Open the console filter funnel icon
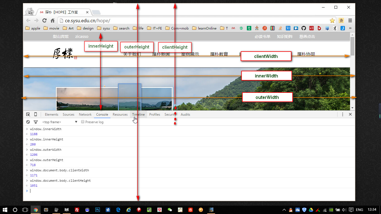381x214 pixels. (35, 122)
